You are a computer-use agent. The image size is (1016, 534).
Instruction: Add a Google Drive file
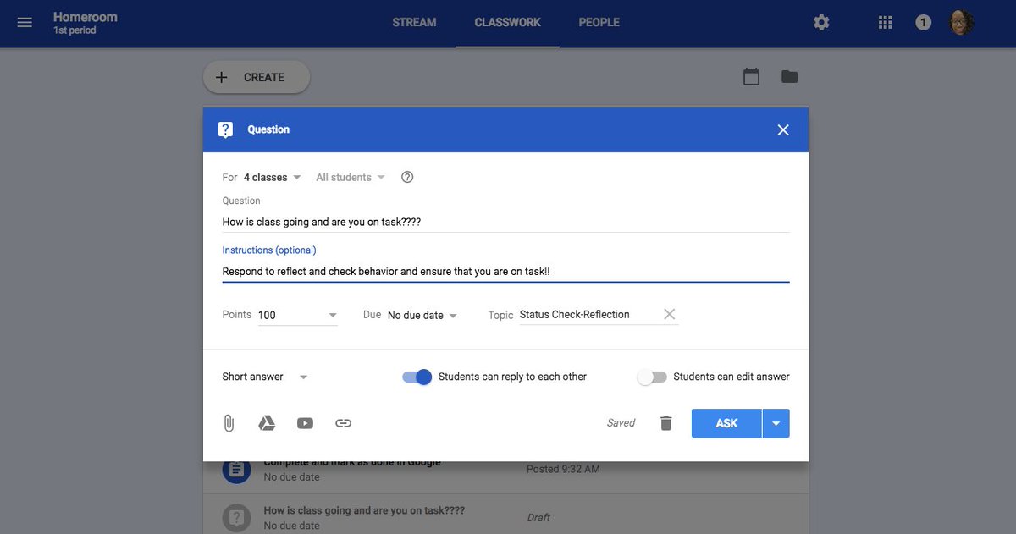(267, 423)
